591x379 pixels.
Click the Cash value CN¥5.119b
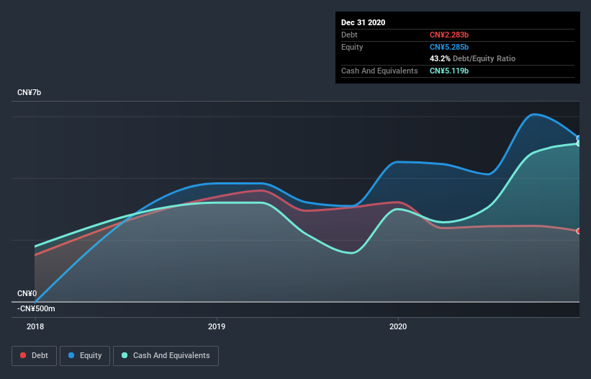[449, 71]
